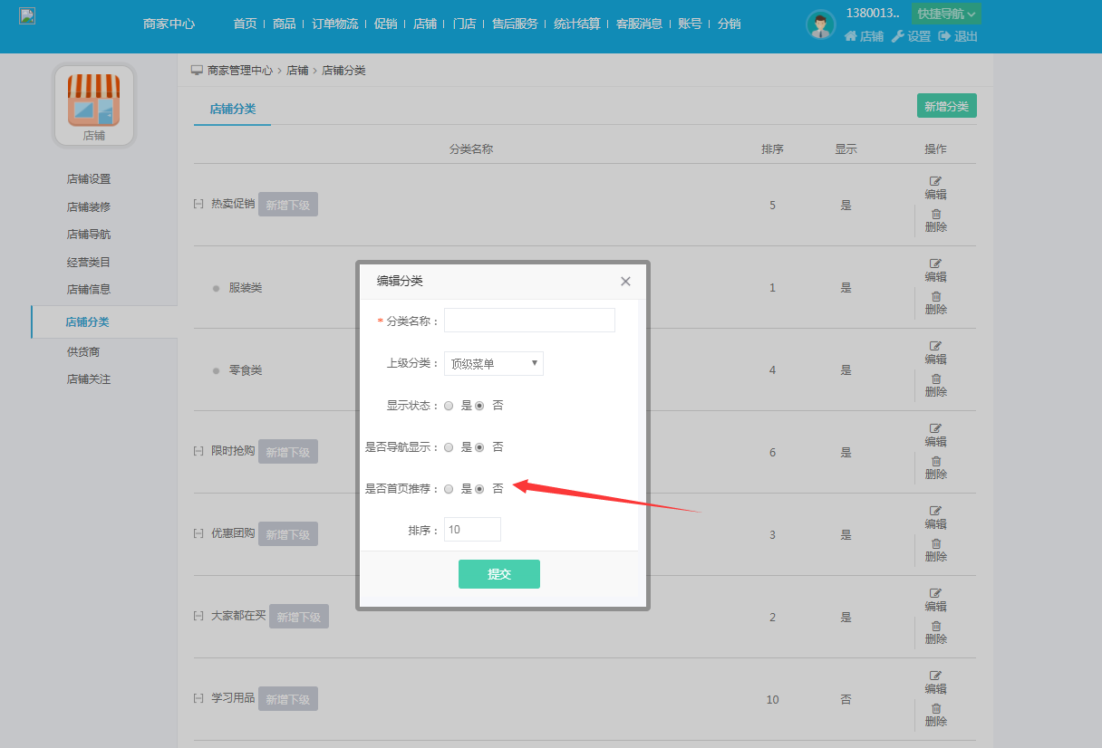Click the wrench 设置 icon in header
The image size is (1102, 748).
[898, 36]
